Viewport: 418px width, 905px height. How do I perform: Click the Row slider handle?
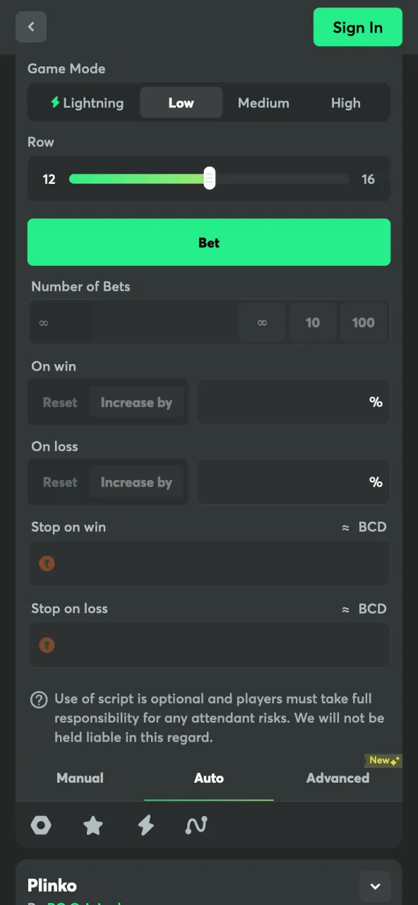[x=209, y=179]
